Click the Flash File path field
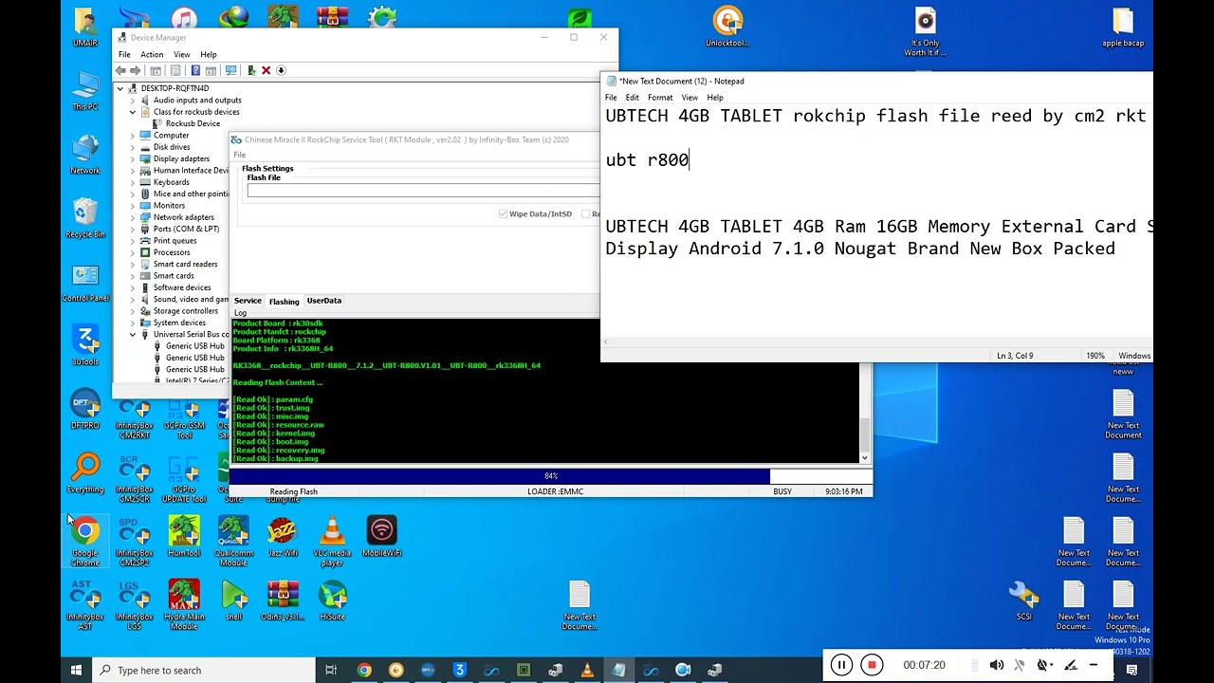 pos(423,191)
